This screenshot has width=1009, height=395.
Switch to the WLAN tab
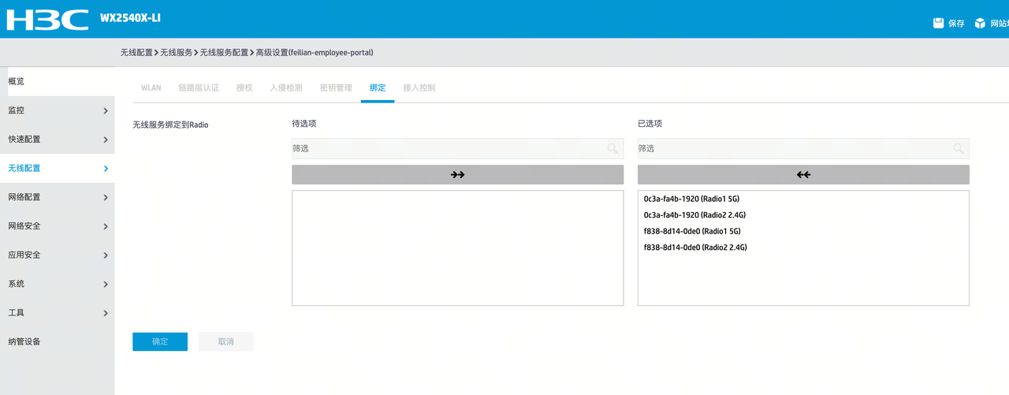point(151,88)
